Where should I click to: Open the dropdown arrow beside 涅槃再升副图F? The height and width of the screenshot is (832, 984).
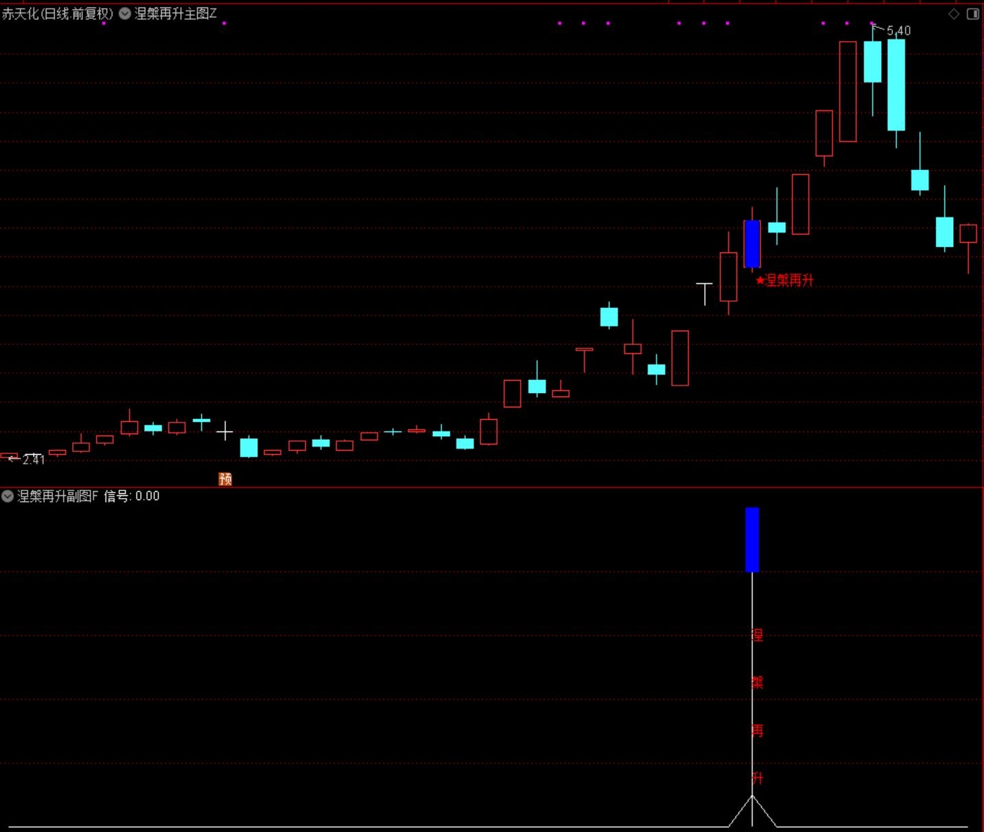pos(8,496)
